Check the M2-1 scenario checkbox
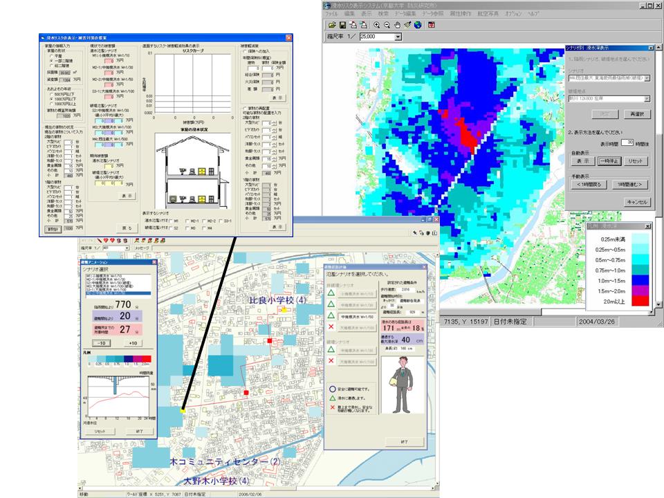Viewport: 664px width, 498px height. [x=187, y=221]
